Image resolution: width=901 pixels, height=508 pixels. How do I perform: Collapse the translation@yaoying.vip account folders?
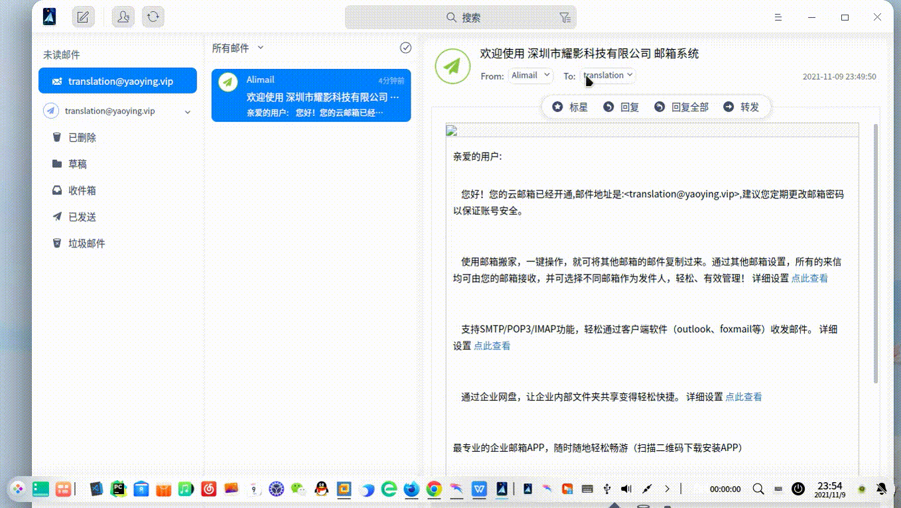pyautogui.click(x=187, y=111)
